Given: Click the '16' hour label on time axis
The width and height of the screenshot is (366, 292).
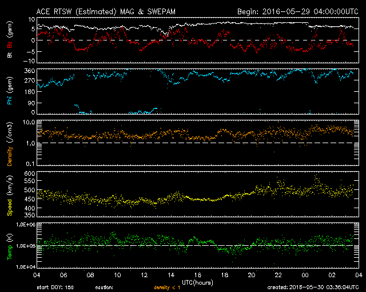Looking at the screenshot, I should (x=198, y=275).
